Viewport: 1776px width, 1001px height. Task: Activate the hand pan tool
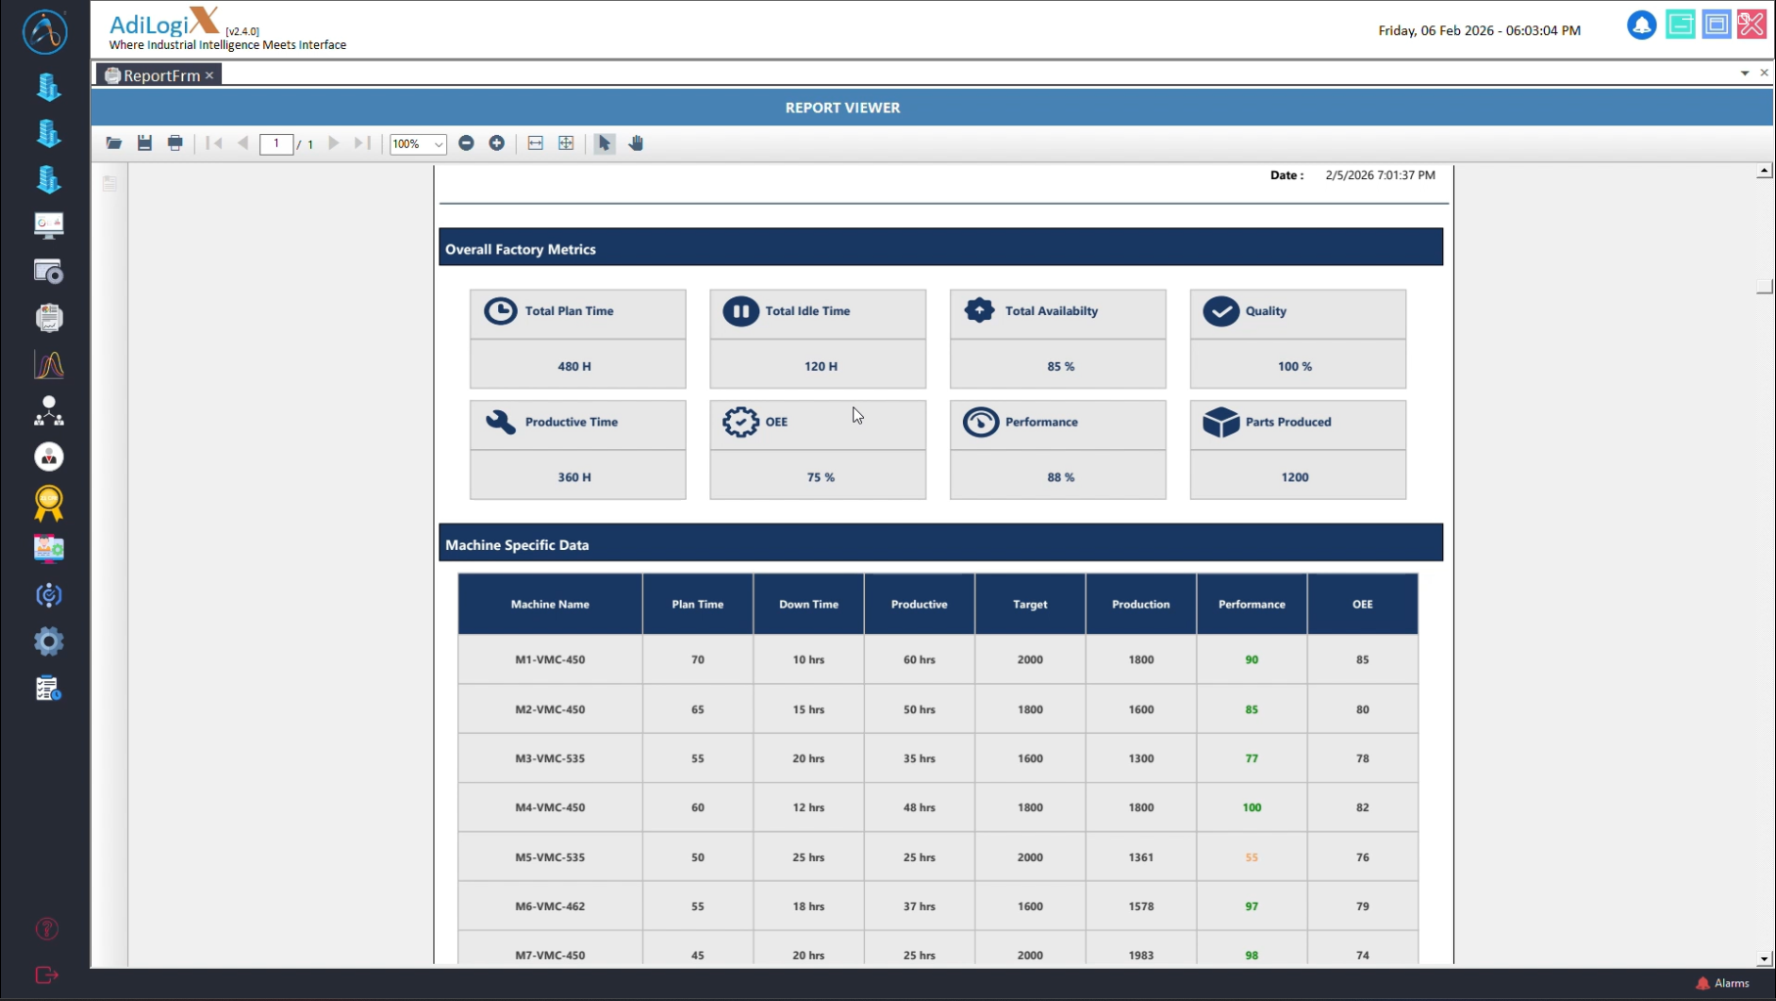(636, 144)
